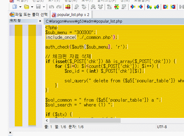Click the horizontal scrollbar thumb in the editor
Image resolution: width=184 pixels, height=136 pixels.
(85, 120)
